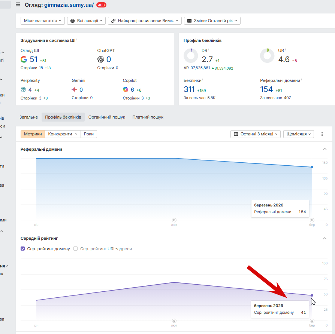Click the Google Огляд ШІ logo icon
The image size is (335, 334).
pyautogui.click(x=24, y=59)
